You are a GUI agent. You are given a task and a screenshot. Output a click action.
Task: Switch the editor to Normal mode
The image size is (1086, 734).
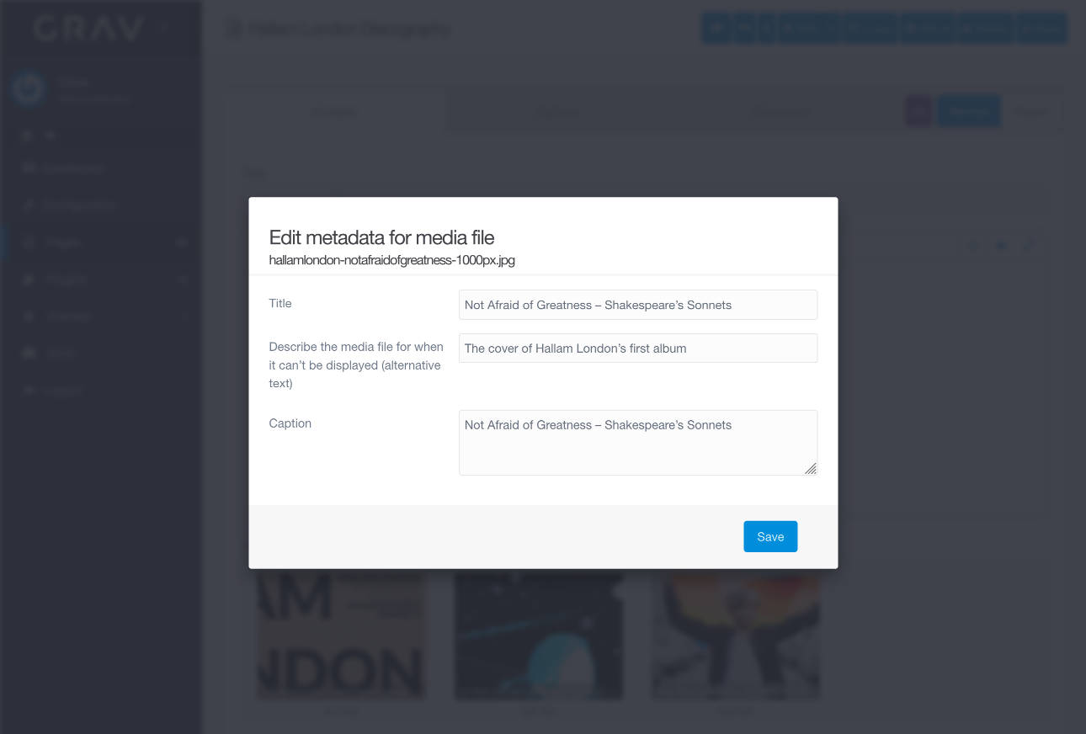[x=969, y=111]
